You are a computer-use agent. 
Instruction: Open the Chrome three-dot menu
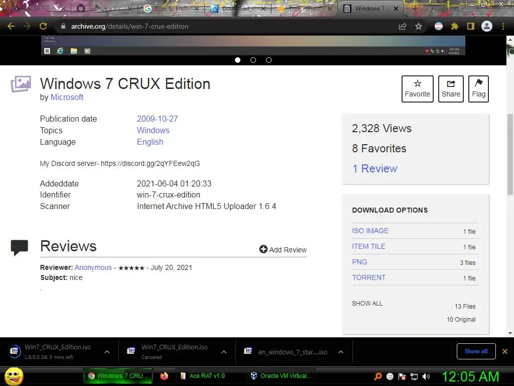pos(503,26)
